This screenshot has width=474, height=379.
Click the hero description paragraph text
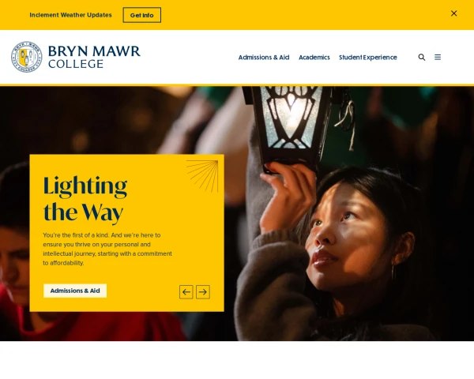(x=107, y=249)
